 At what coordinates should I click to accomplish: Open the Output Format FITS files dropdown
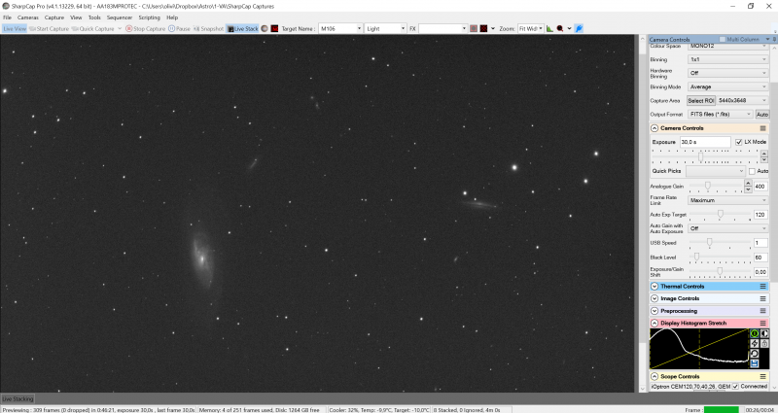721,114
